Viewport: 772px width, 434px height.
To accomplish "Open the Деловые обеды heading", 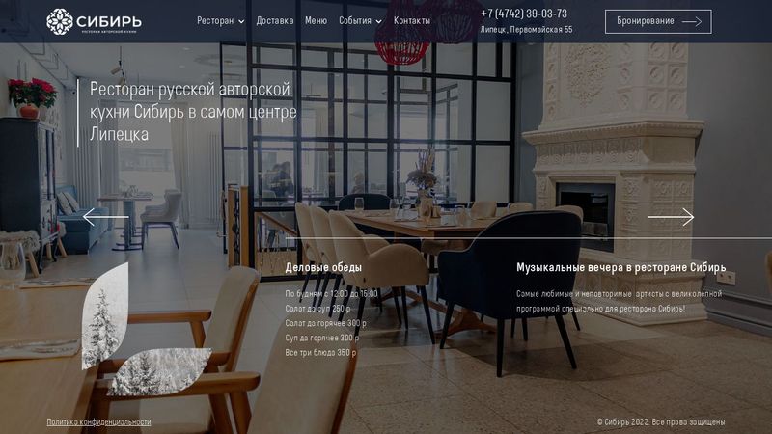I will point(323,267).
